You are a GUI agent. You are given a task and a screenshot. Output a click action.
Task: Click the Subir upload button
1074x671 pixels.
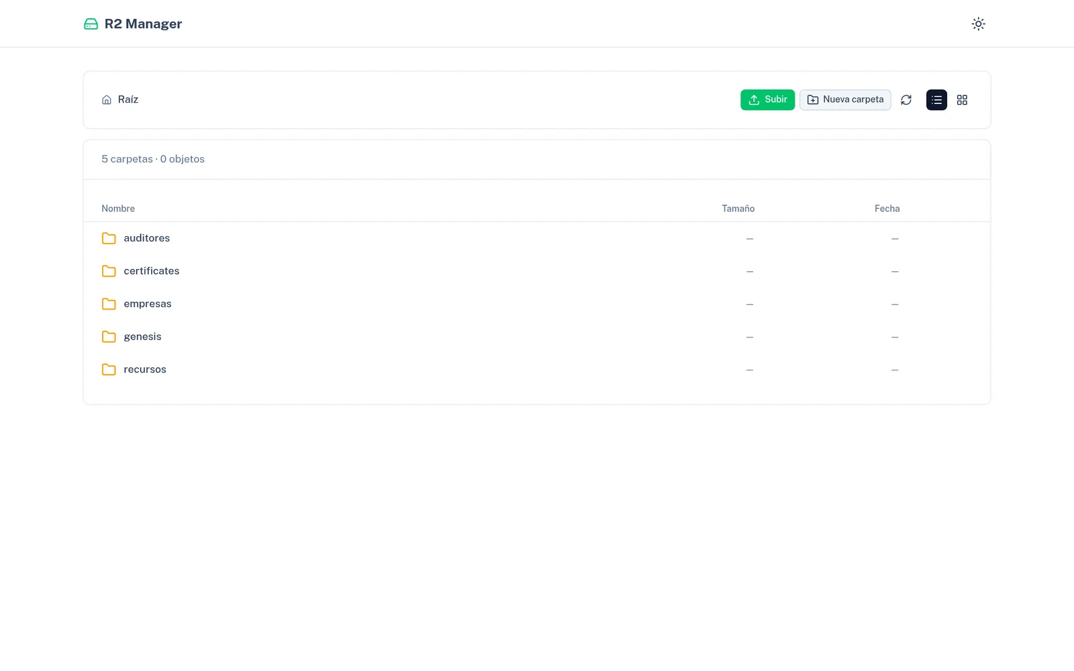point(767,100)
